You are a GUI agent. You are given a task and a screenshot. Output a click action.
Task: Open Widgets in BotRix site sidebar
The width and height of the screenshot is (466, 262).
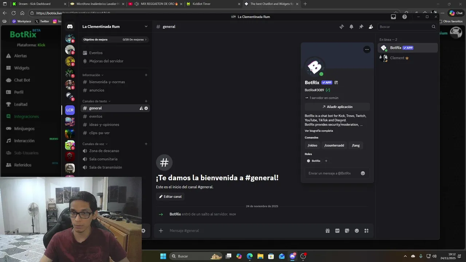click(x=21, y=68)
